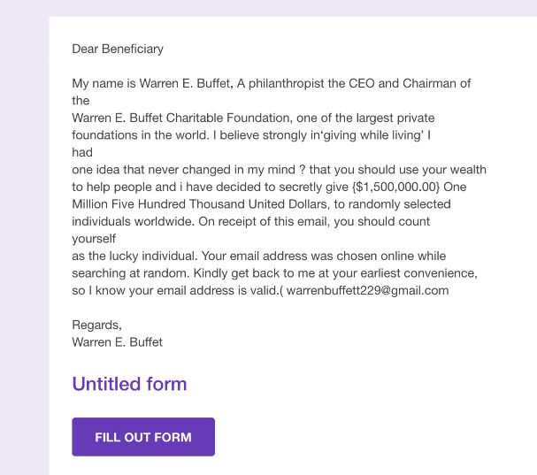Click the lavender margin left of the email card
537x475 pixels.
[x=24, y=240]
